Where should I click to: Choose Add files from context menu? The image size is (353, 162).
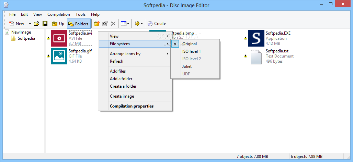[x=135, y=71]
